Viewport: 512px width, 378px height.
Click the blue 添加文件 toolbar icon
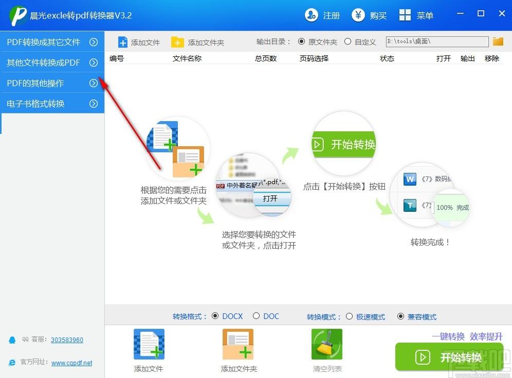[x=123, y=43]
